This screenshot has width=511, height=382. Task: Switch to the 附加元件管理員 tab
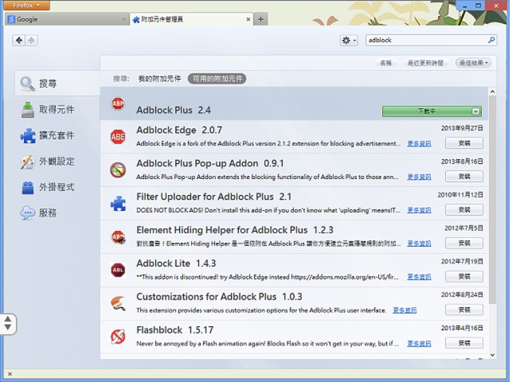coord(192,19)
